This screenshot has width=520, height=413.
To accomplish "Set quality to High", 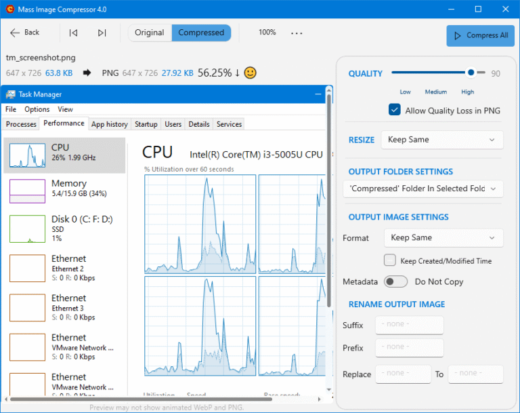I will click(x=468, y=92).
